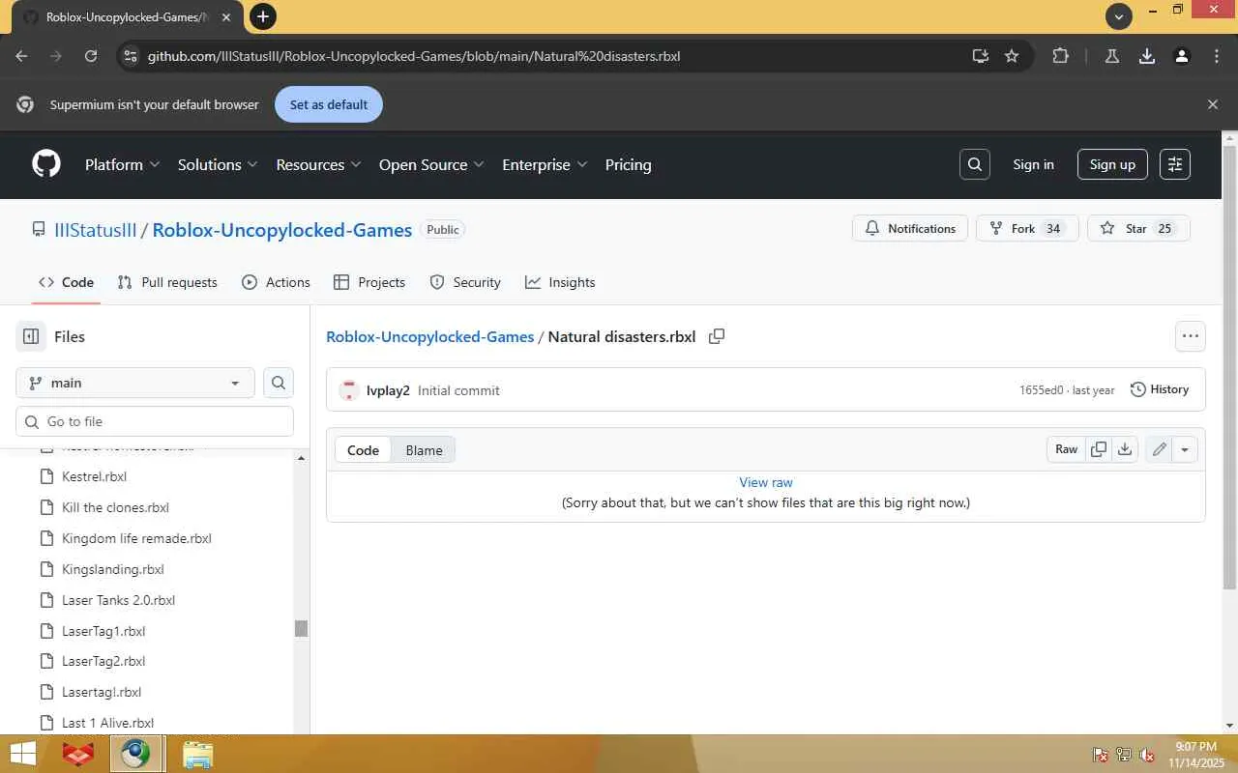Viewport: 1238px width, 773px height.
Task: Click the Go to file search field
Action: 155,421
